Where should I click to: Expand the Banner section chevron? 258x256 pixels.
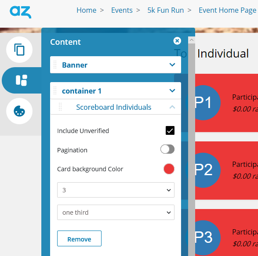(x=172, y=65)
